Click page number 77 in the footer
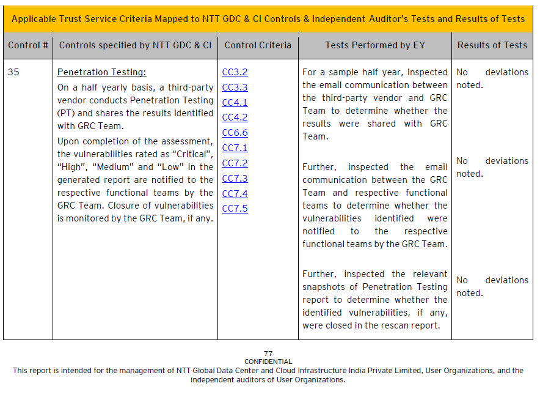 click(268, 354)
